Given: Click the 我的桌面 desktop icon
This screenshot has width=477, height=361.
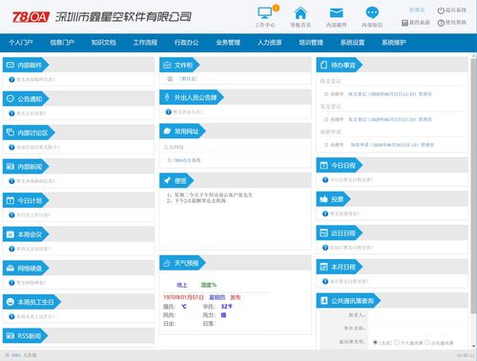Looking at the screenshot, I should (404, 23).
